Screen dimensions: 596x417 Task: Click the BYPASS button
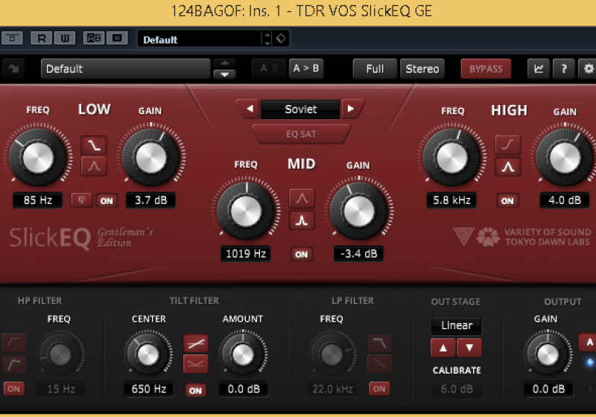[486, 69]
